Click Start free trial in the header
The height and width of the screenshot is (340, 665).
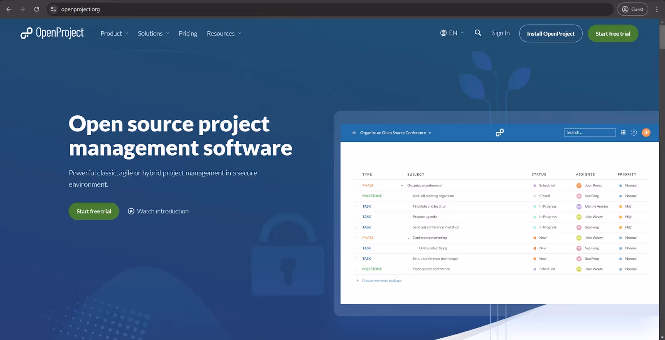coord(613,33)
